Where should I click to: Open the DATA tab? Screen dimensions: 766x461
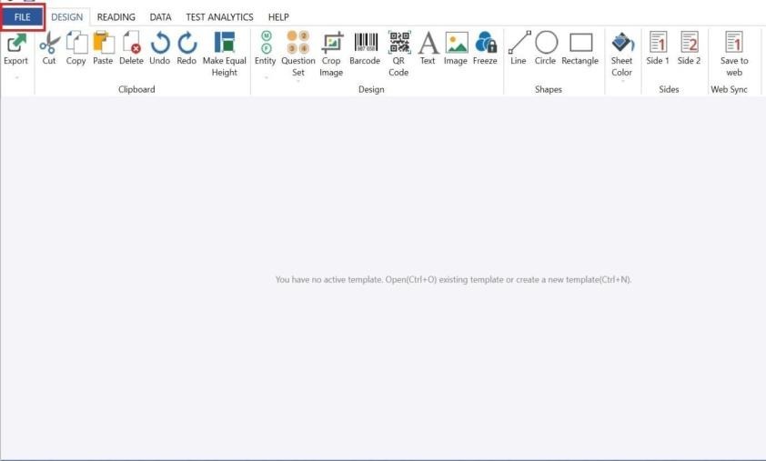pyautogui.click(x=160, y=17)
